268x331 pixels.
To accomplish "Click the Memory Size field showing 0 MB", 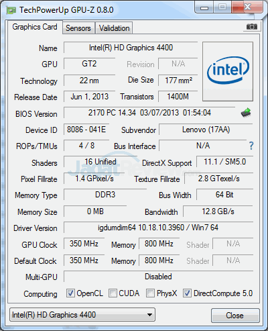I will click(95, 211).
